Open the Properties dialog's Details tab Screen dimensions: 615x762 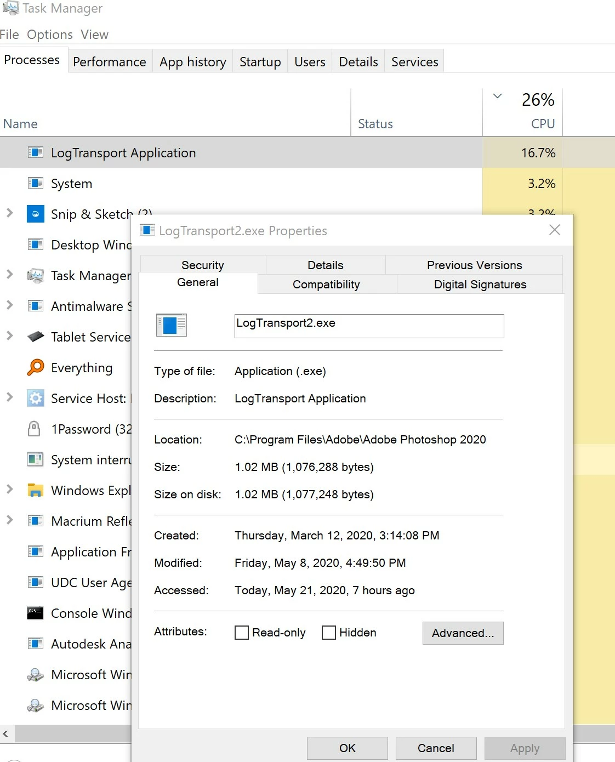click(326, 265)
